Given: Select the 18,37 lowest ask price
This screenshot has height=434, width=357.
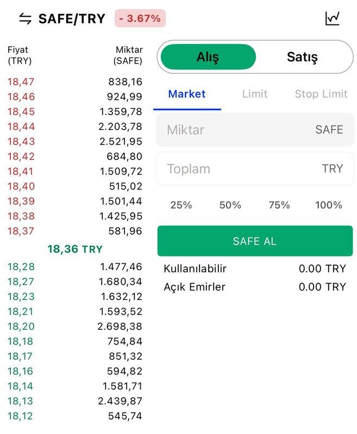Looking at the screenshot, I should tap(21, 231).
